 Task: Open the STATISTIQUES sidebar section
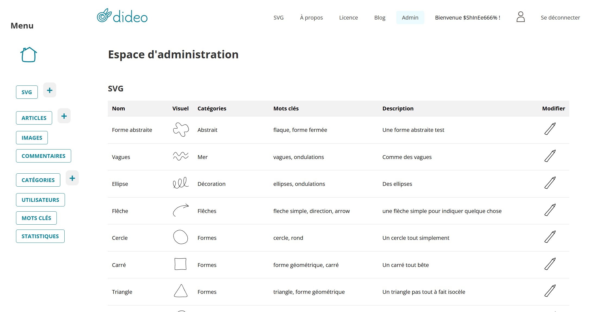click(40, 236)
